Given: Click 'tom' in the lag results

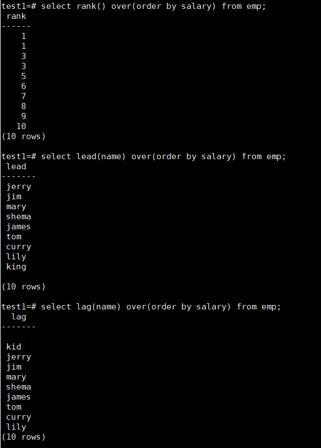Looking at the screenshot, I should tap(14, 407).
